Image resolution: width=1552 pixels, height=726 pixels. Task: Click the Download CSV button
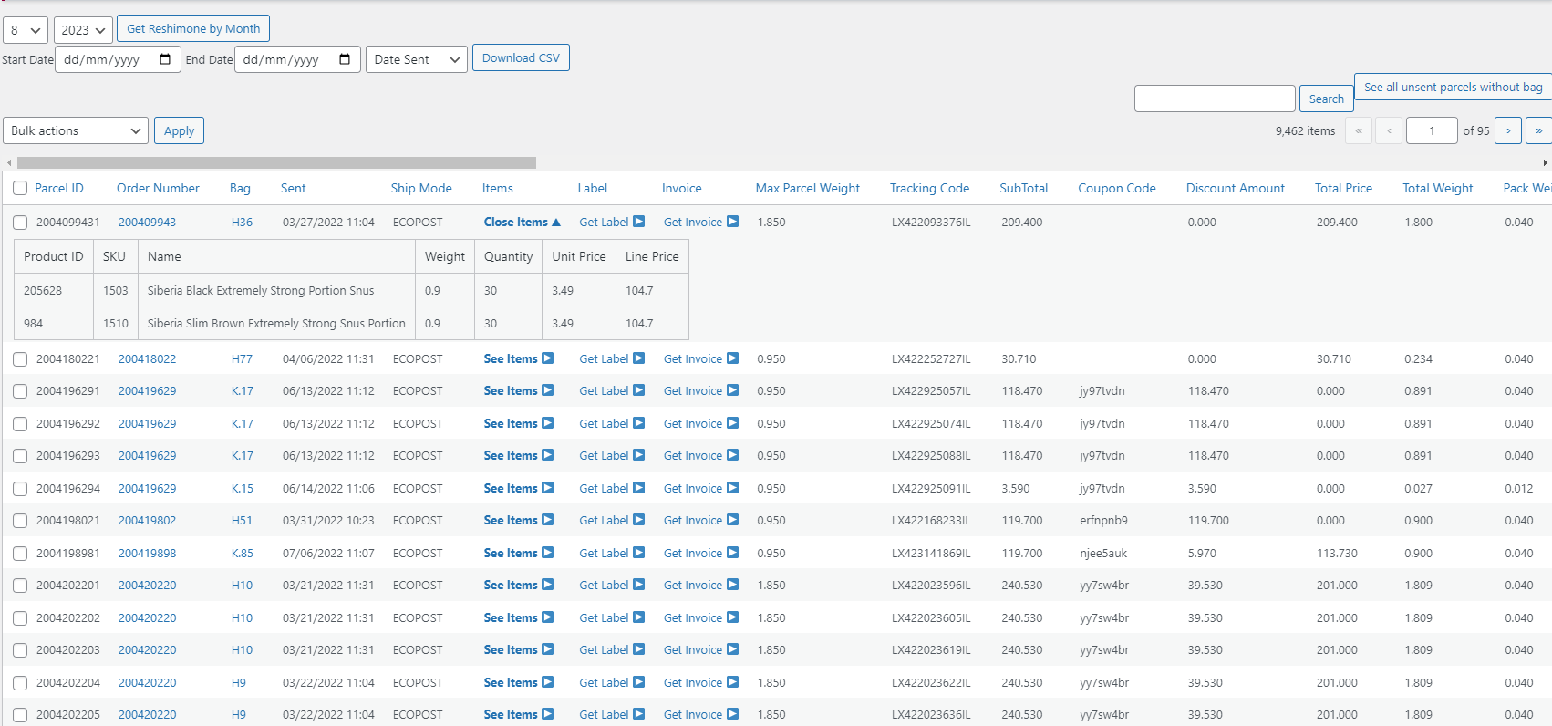pos(521,57)
